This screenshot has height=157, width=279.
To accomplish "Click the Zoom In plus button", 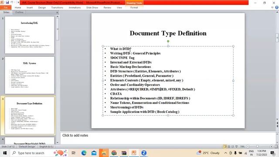I will tap(271, 147).
